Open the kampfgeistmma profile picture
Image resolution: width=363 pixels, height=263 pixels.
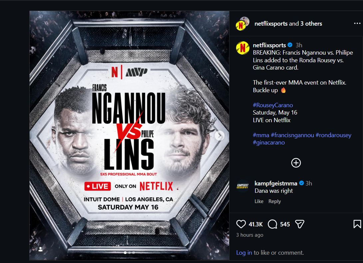(x=243, y=186)
